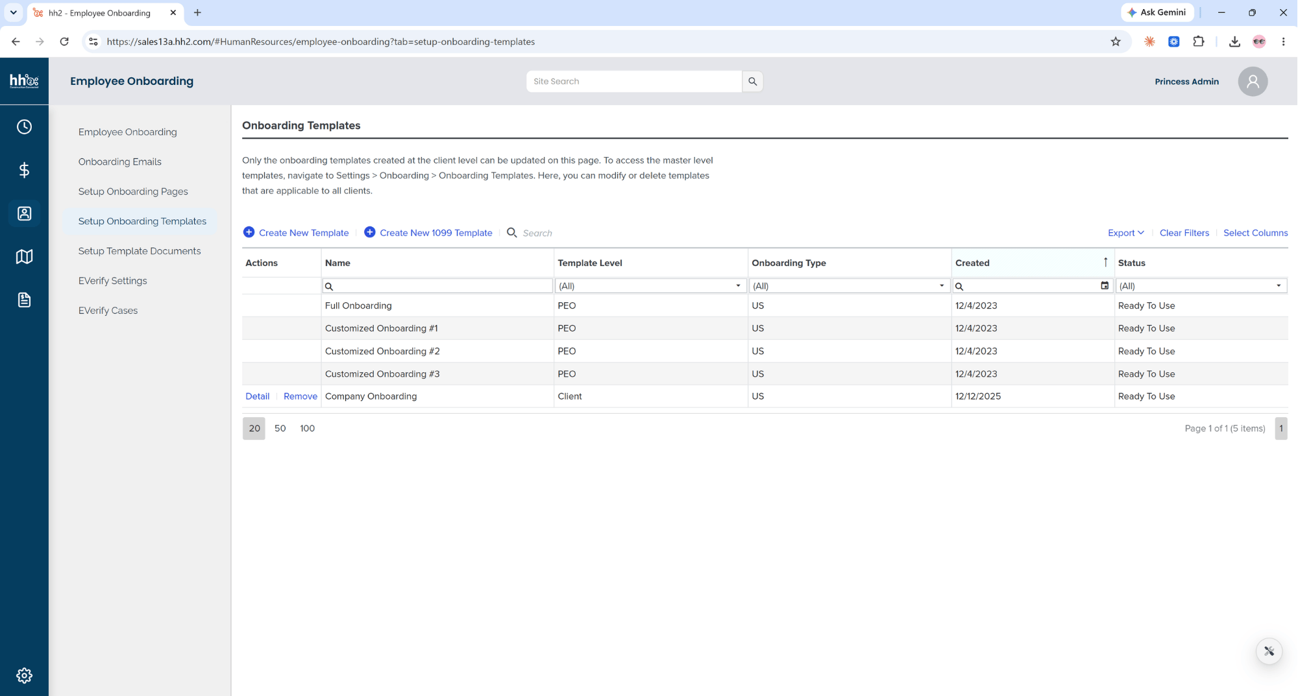Expand the Template Level filter dropdown
This screenshot has height=696, width=1298.
(x=738, y=285)
